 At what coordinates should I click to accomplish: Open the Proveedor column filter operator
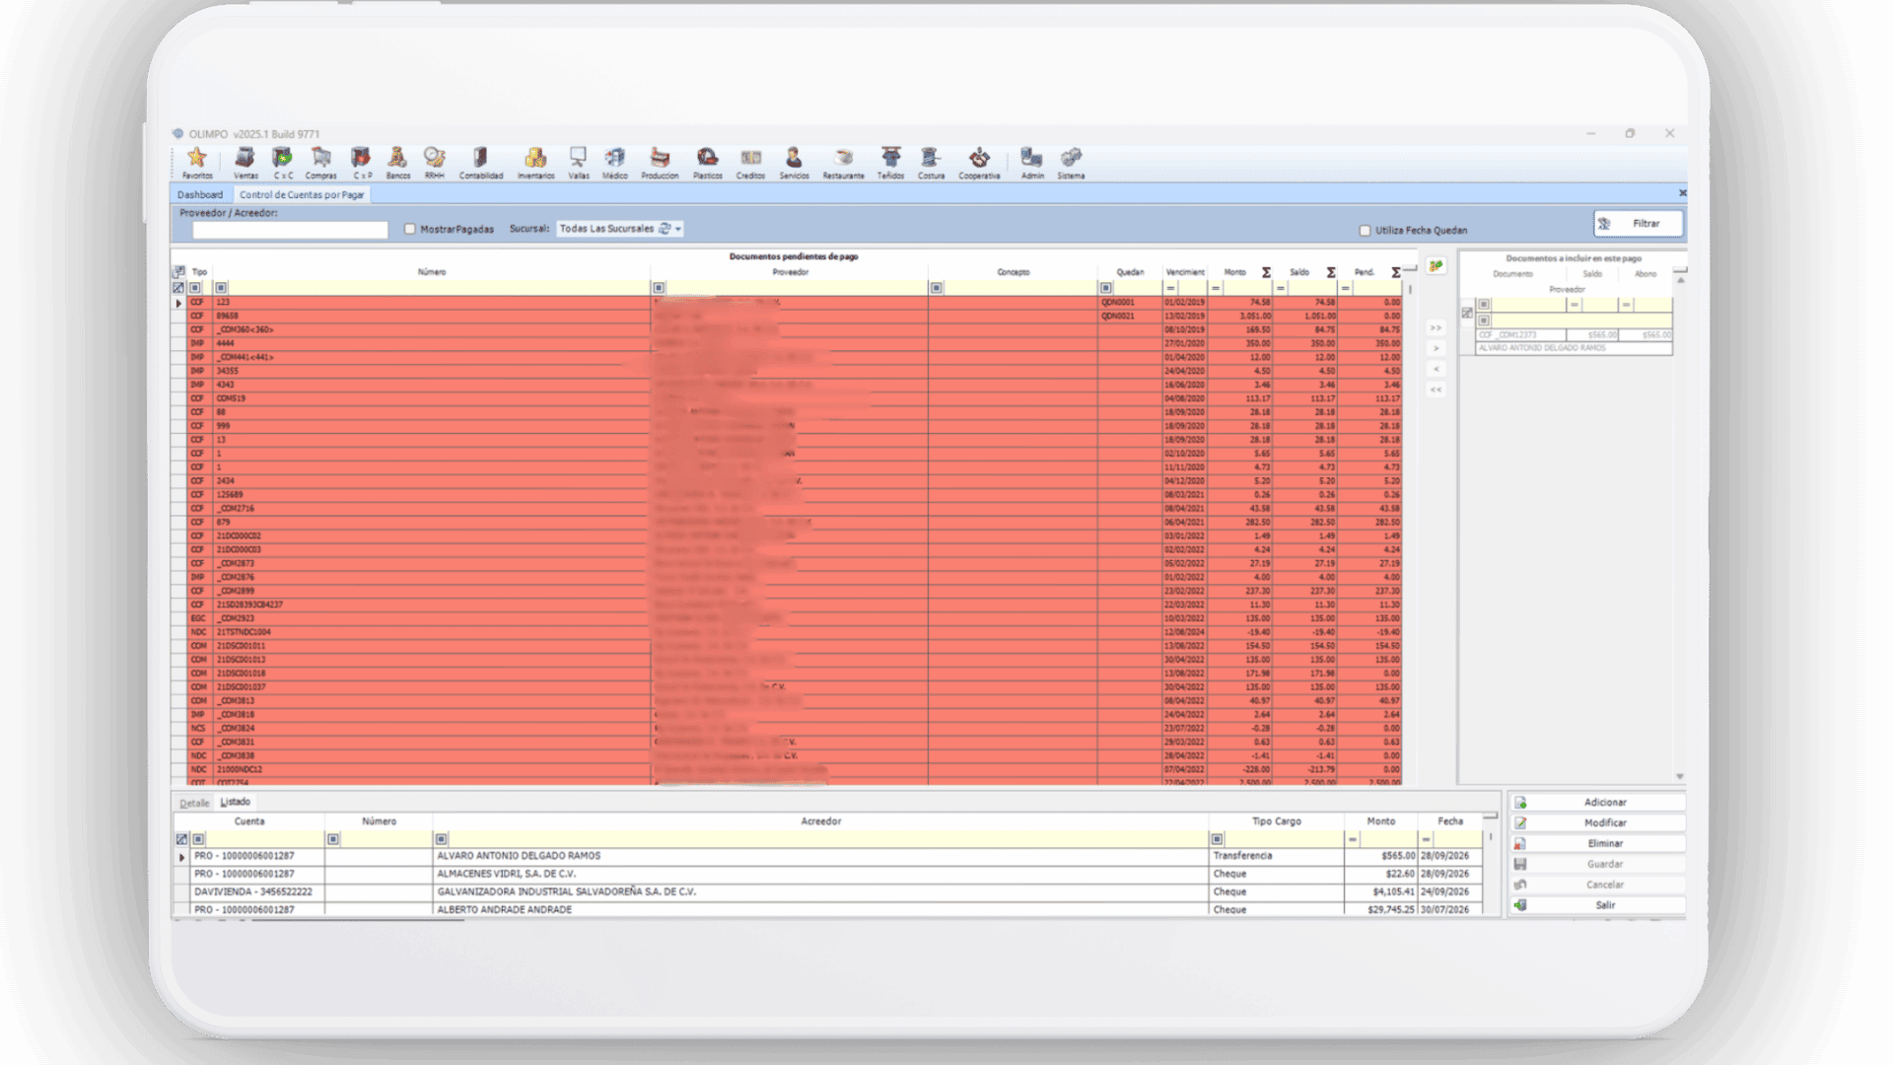(x=659, y=288)
